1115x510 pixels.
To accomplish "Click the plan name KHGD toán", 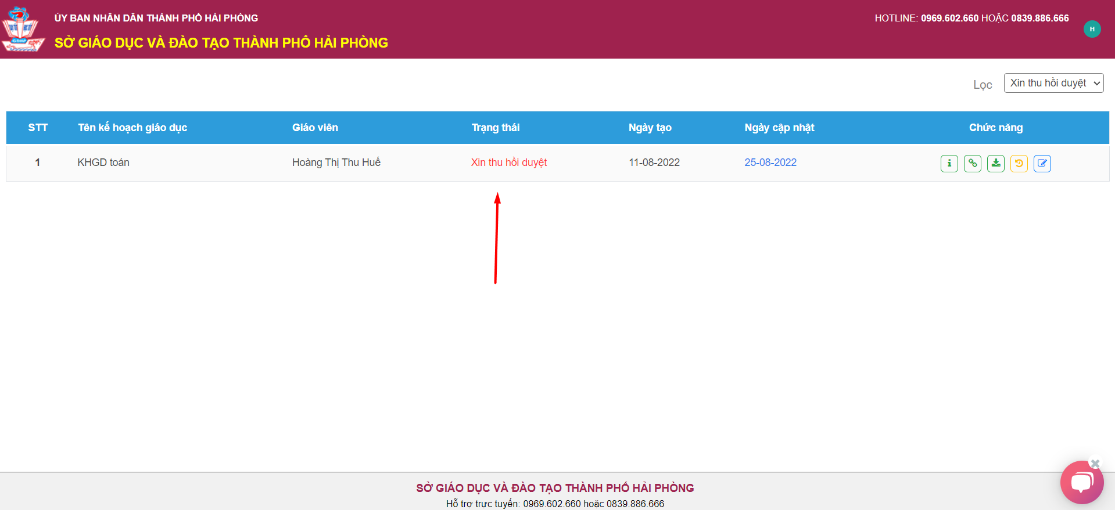I will point(103,162).
